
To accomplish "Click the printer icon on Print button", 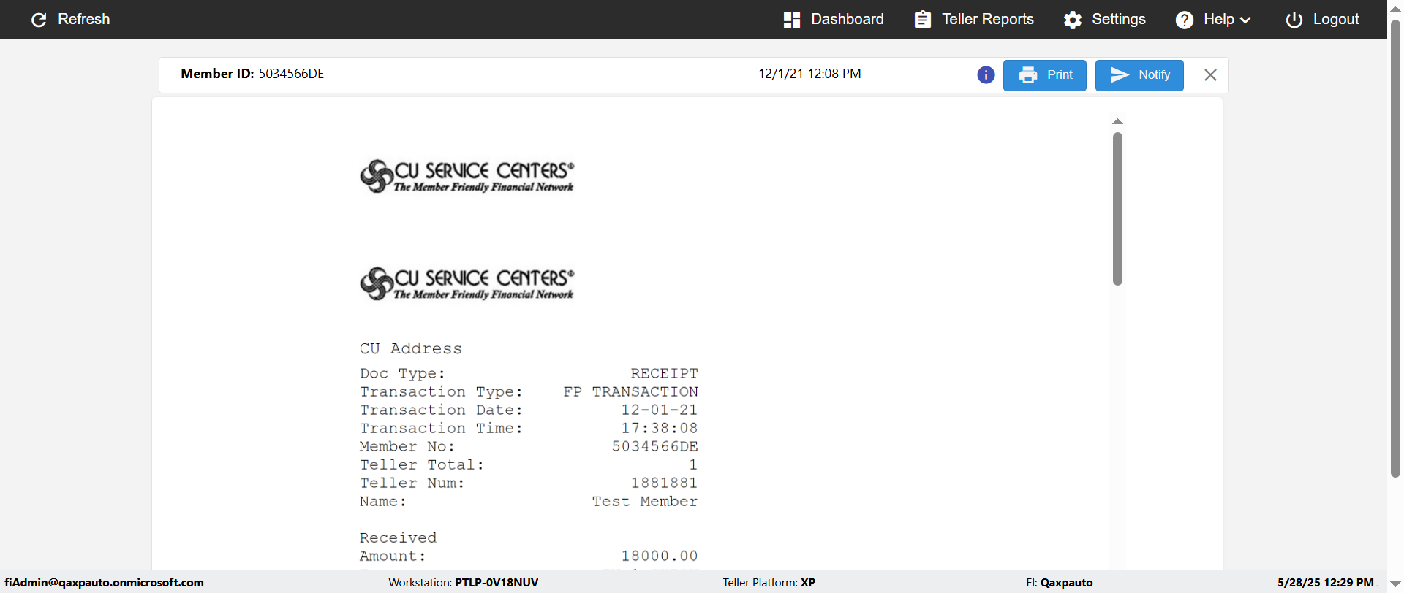I will coord(1028,75).
